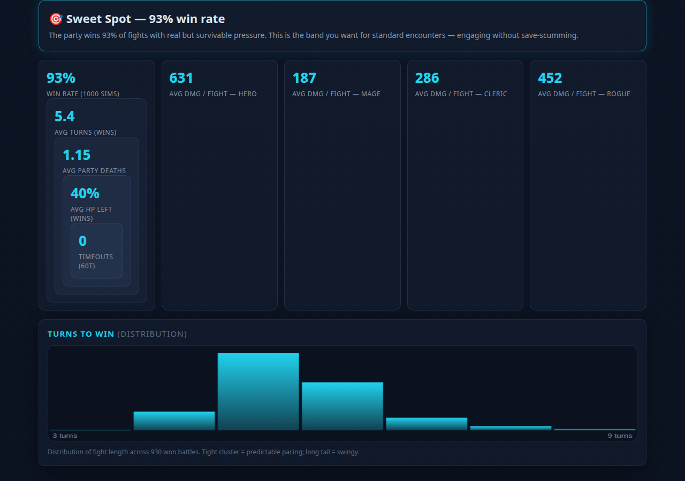
Task: Click the '(DISTRIBUTION)' subtitle text
Action: (x=152, y=334)
